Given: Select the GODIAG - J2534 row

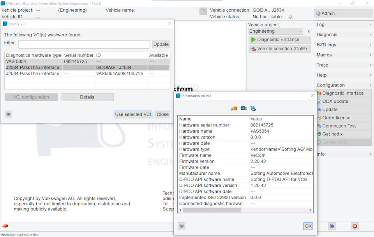Looking at the screenshot, I should pyautogui.click(x=87, y=67).
